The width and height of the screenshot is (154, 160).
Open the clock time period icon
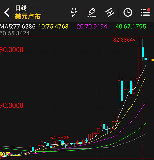[128, 12]
